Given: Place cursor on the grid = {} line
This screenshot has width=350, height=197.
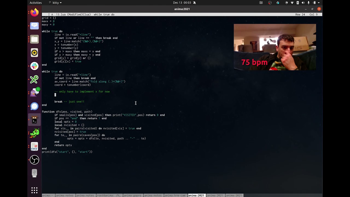Looking at the screenshot, I should point(49,18).
